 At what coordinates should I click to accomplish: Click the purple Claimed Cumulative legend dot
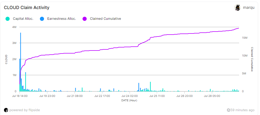click(84, 19)
